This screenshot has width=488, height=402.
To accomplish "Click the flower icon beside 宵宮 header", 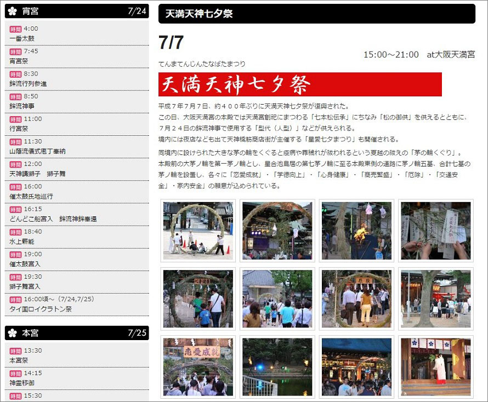I will tap(13, 11).
